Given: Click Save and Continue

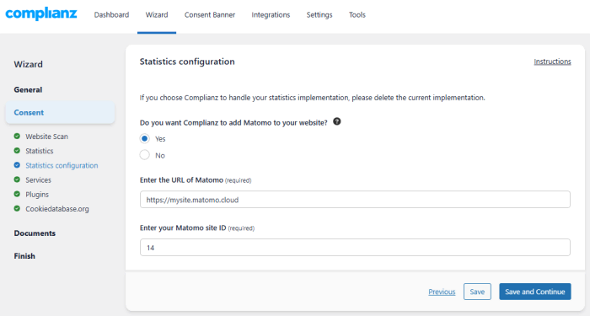Looking at the screenshot, I should click(535, 292).
